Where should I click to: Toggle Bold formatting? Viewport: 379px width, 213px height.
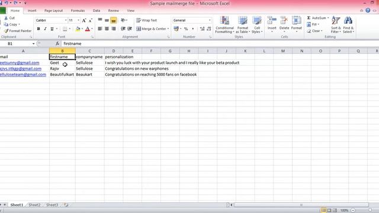38,29
